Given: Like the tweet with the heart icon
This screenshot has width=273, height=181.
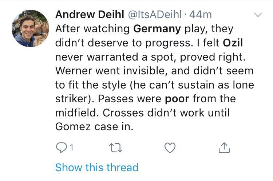Looking at the screenshot, I should 170,148.
